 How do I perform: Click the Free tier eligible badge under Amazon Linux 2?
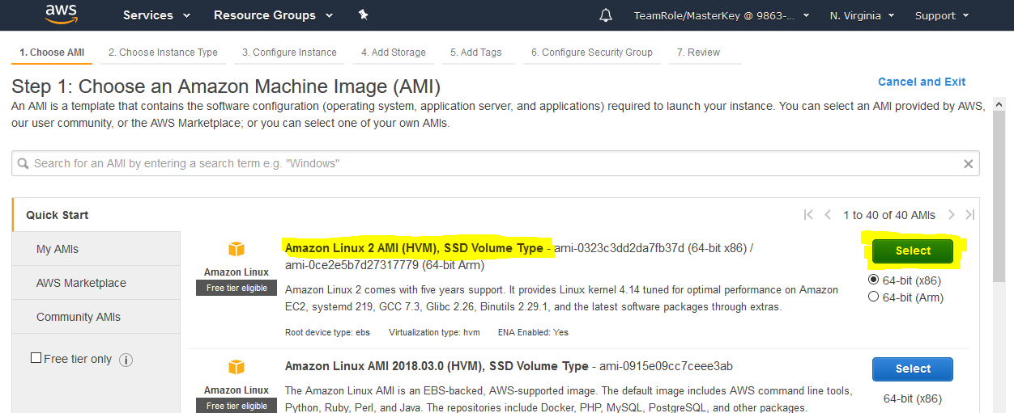[x=236, y=288]
